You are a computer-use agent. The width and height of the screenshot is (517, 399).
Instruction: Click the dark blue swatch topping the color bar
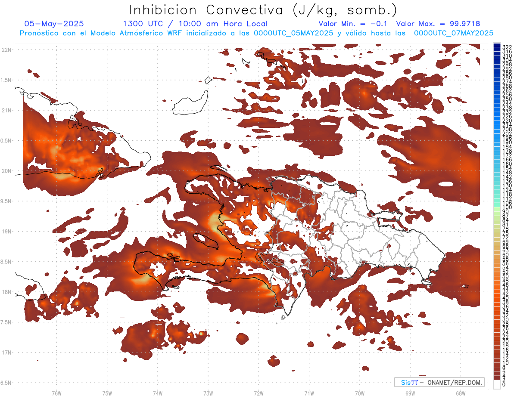point(497,46)
